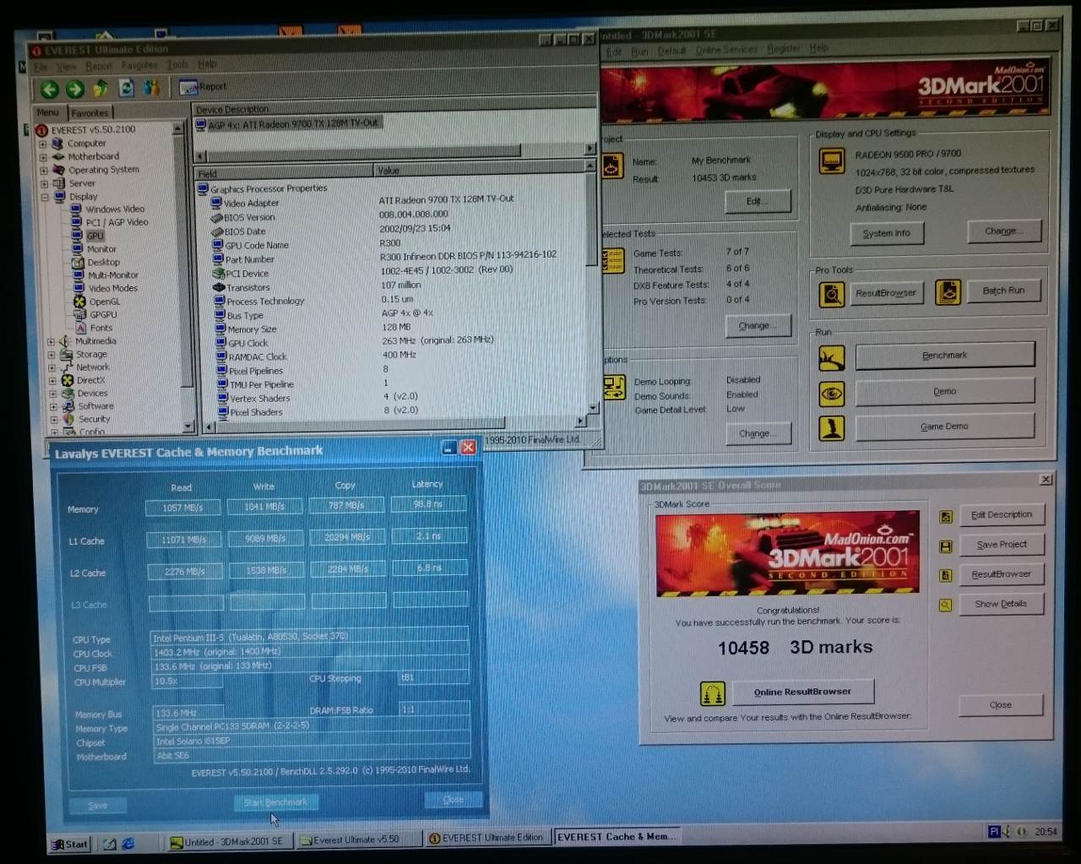Click Online ResultBrowser button
Screen dimensions: 1081x864
802,692
